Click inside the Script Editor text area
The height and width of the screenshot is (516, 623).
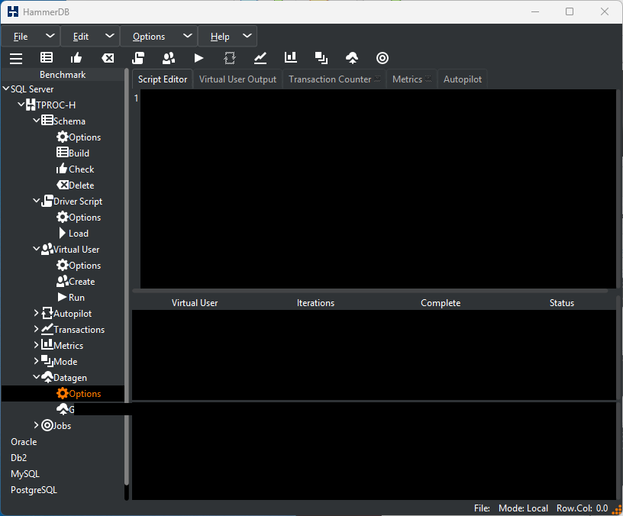(x=378, y=189)
